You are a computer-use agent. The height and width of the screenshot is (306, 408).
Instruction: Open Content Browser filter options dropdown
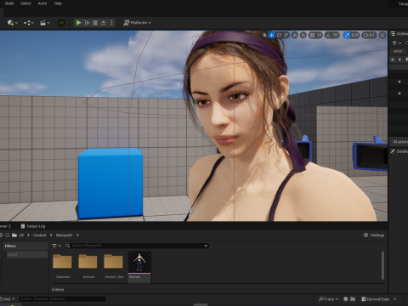coord(57,246)
